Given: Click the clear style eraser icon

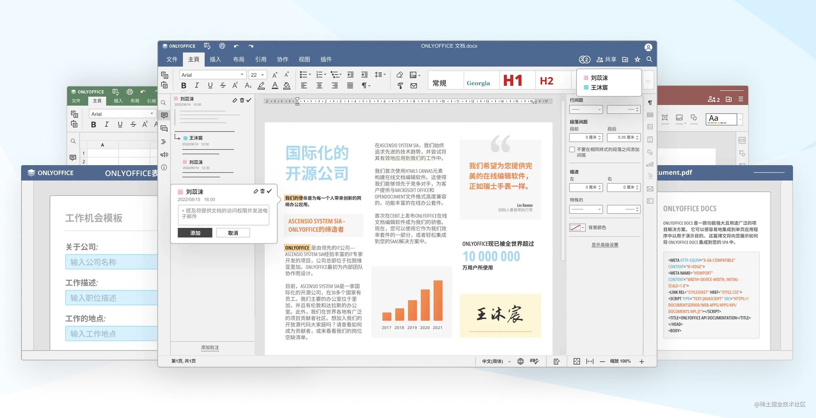Looking at the screenshot, I should click(399, 75).
